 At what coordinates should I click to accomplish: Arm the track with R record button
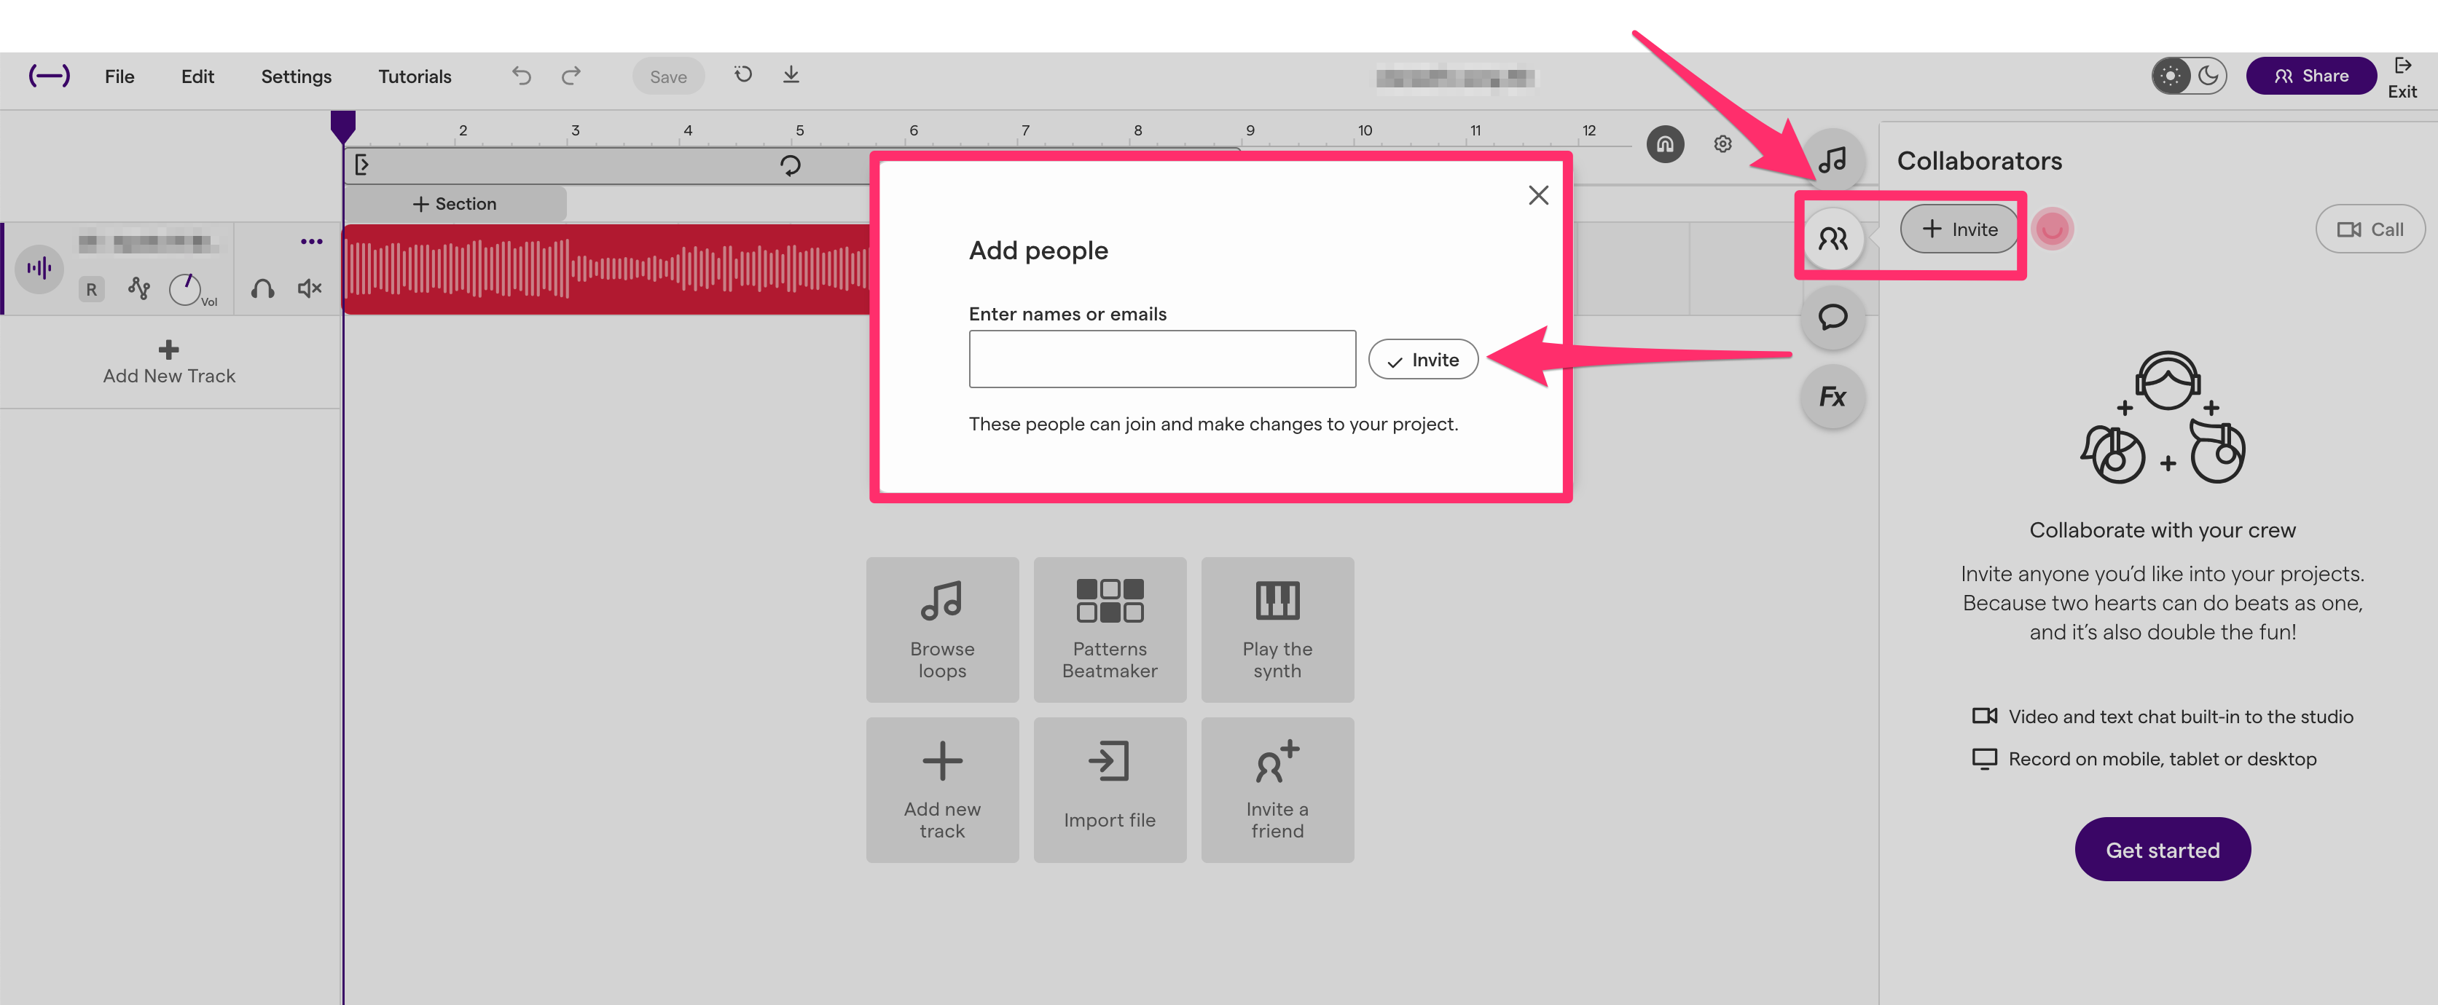click(91, 290)
